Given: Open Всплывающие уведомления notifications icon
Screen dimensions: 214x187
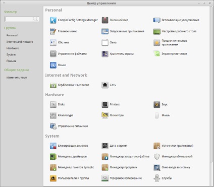Looking at the screenshot, I should click(x=157, y=20).
